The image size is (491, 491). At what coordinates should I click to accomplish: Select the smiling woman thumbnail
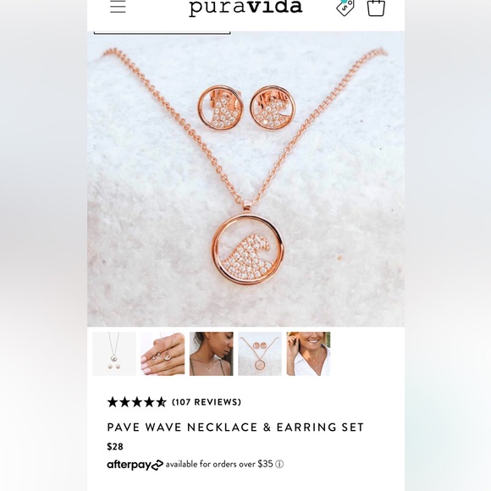[308, 354]
